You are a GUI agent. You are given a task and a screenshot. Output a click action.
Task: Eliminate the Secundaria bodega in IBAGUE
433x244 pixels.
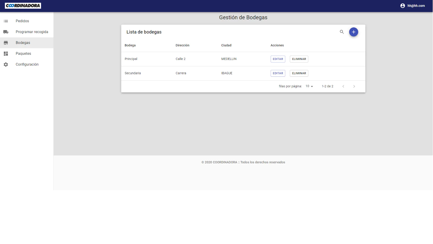click(299, 73)
